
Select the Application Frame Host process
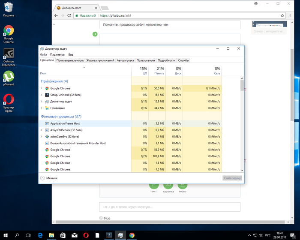pos(130,123)
